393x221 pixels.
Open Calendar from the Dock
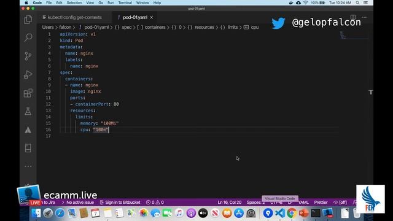(96, 213)
